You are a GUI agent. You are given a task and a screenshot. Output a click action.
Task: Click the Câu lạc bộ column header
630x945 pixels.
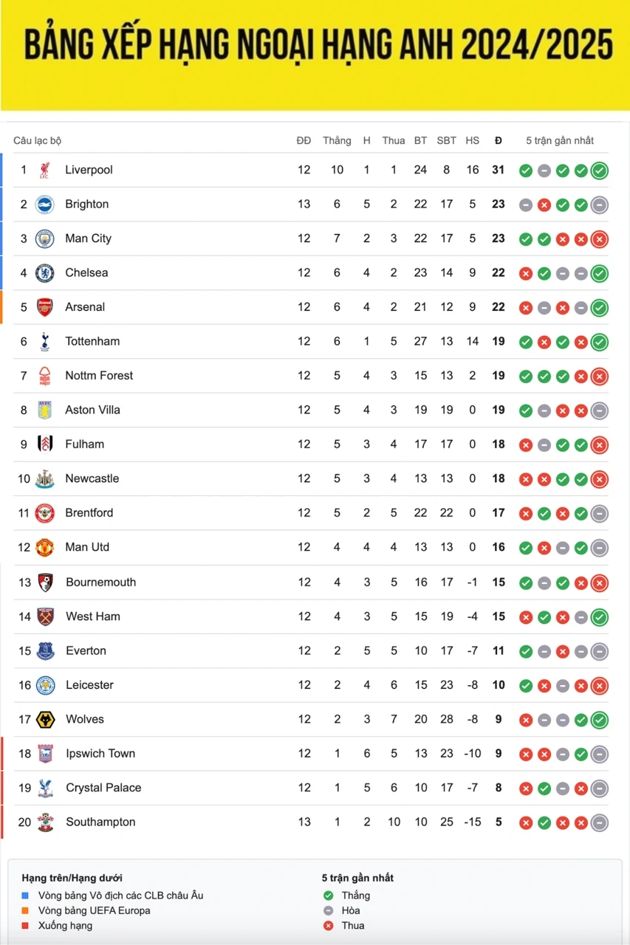tap(38, 140)
